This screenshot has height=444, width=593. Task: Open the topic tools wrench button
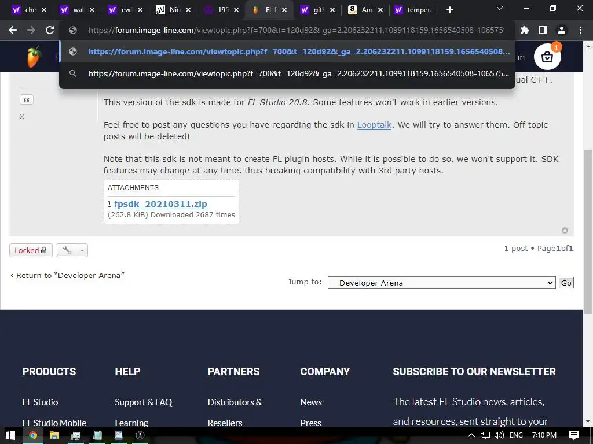[67, 250]
